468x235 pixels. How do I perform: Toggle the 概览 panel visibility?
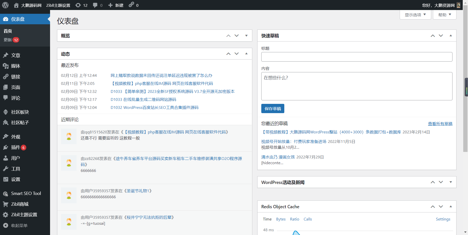(x=246, y=36)
